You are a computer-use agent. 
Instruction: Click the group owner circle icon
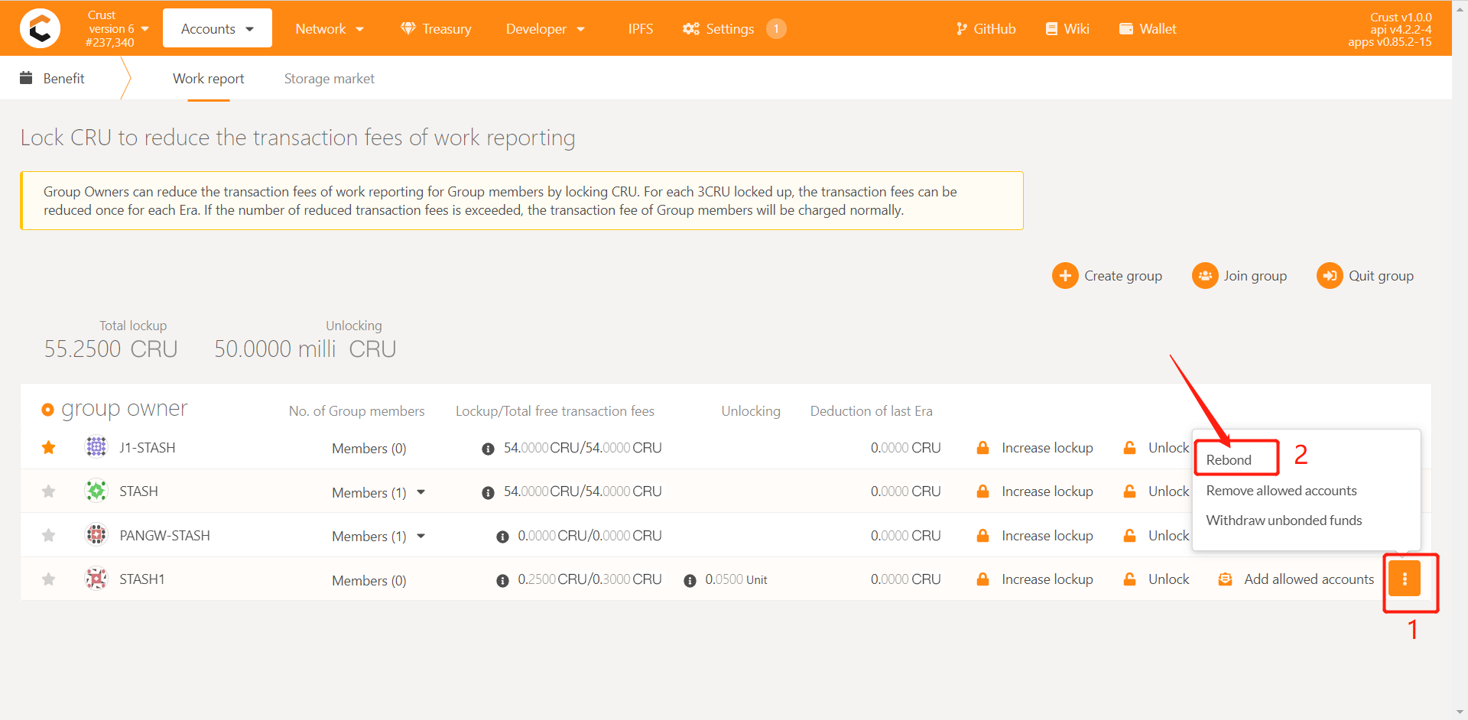pyautogui.click(x=47, y=410)
